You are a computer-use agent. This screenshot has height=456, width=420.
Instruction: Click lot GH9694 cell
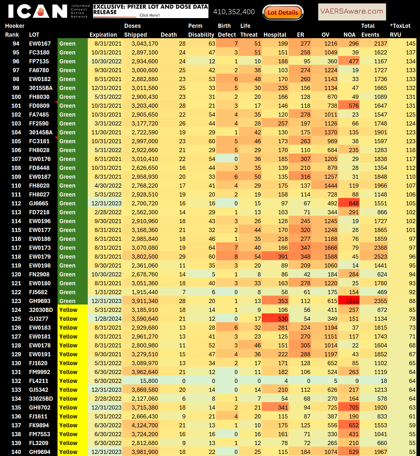(40, 452)
